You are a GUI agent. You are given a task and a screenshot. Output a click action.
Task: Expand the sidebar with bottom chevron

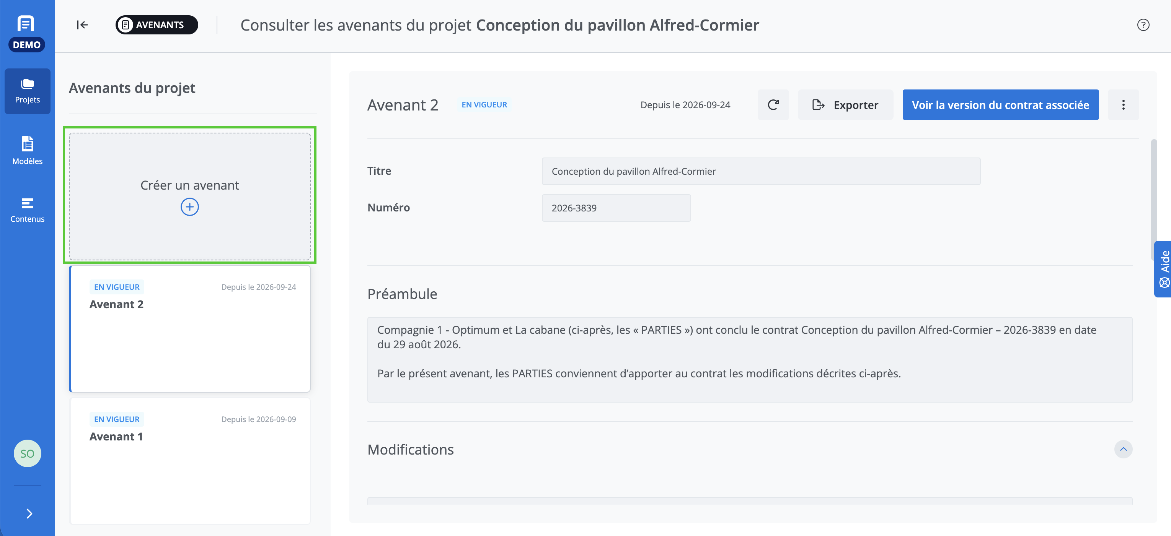tap(29, 514)
